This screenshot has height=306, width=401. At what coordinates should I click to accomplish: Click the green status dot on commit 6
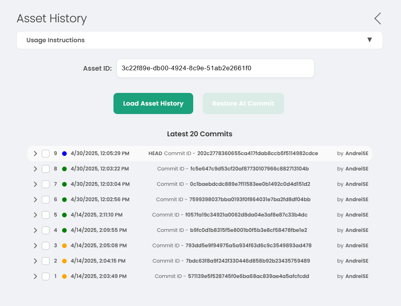tap(64, 200)
